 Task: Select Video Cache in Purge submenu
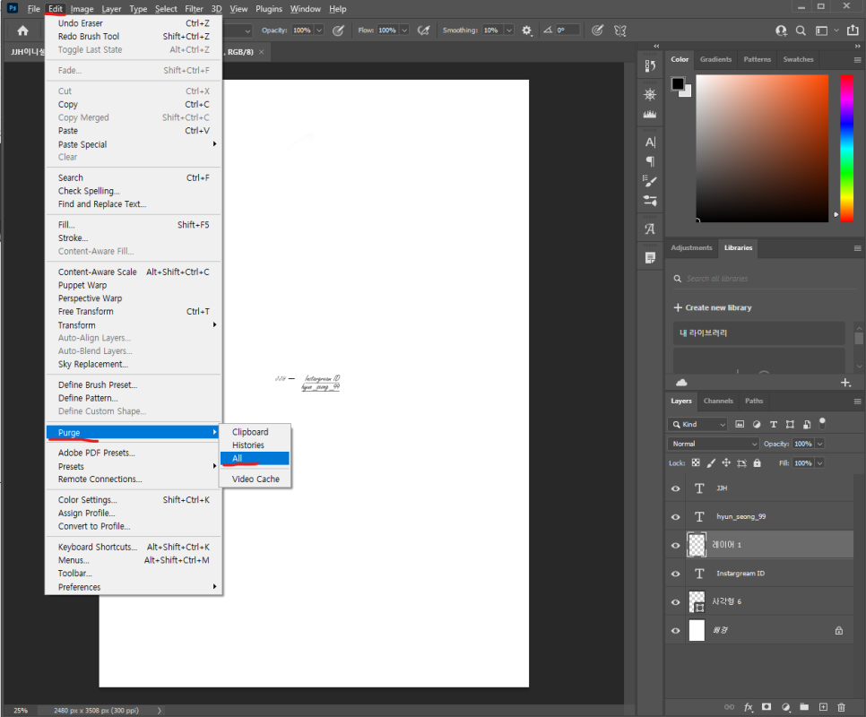click(x=255, y=479)
